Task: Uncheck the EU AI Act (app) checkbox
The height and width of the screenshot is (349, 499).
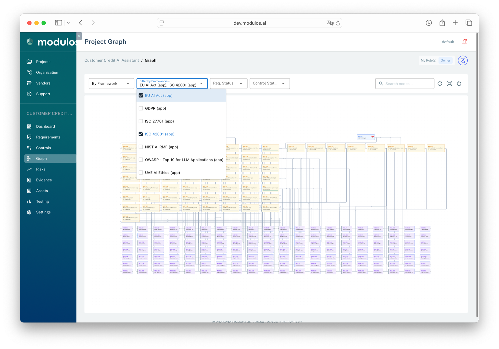Action: click(x=141, y=96)
